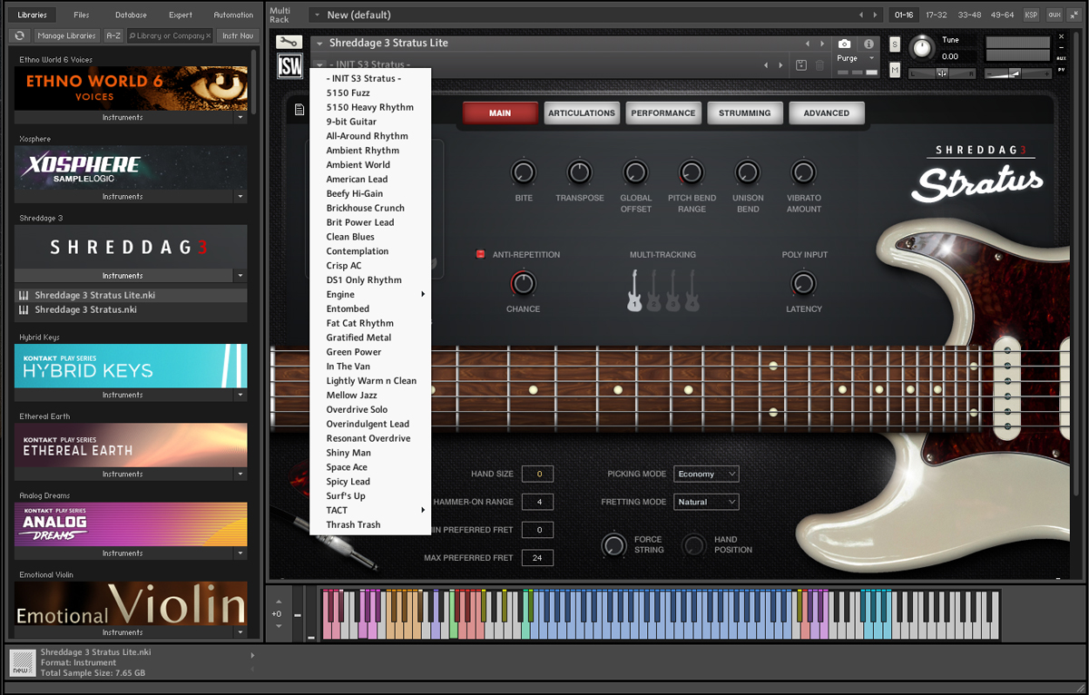This screenshot has height=695, width=1089.
Task: Clear the library search field X
Action: (x=208, y=35)
